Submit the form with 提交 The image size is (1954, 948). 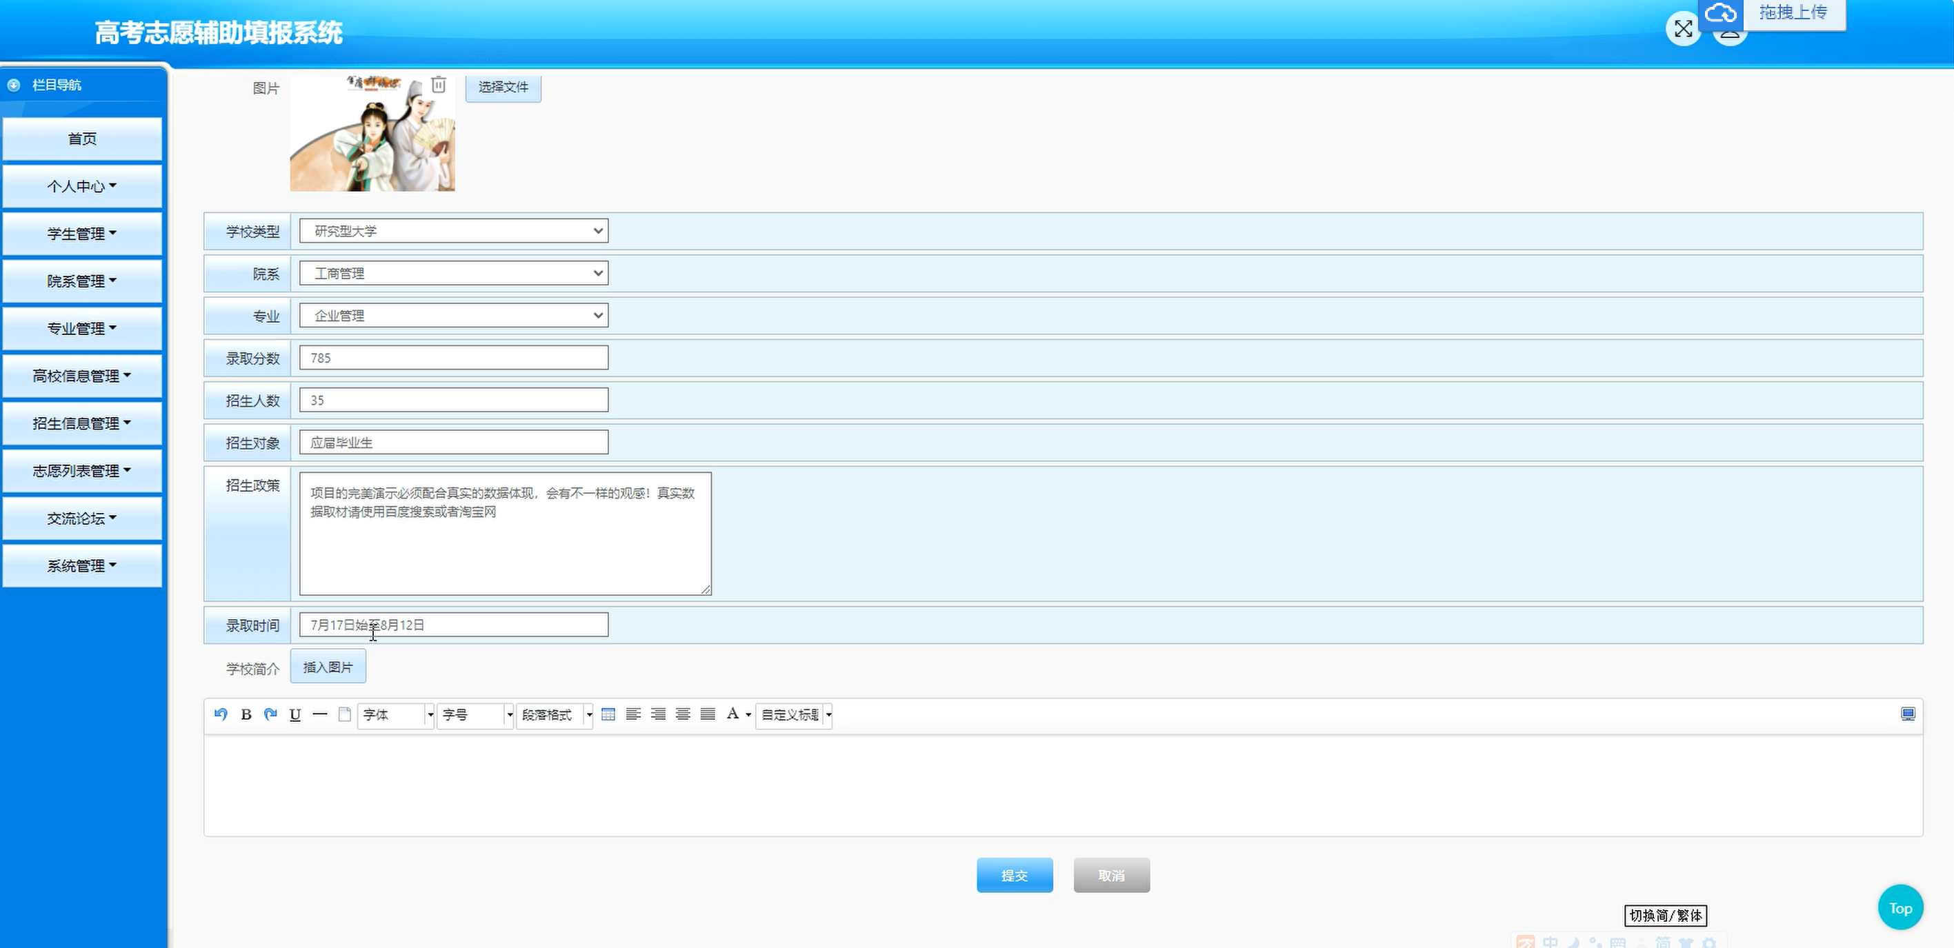coord(1014,875)
